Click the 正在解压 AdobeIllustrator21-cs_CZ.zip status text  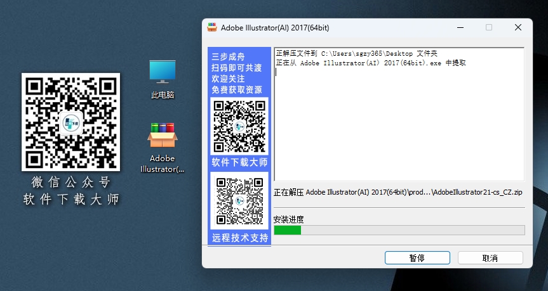point(398,192)
